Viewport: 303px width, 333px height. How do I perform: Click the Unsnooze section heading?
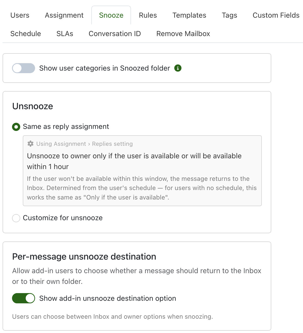[33, 106]
